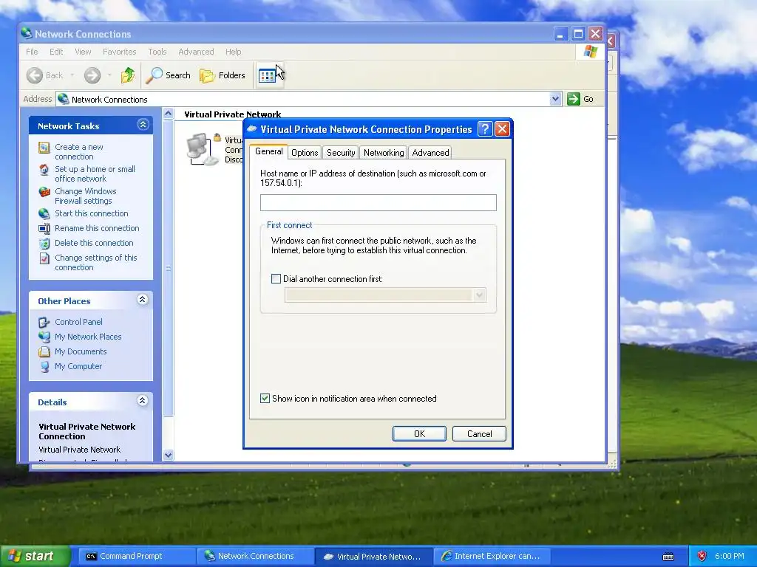Viewport: 757px width, 567px height.
Task: Click Set up home network icon
Action: 44,170
